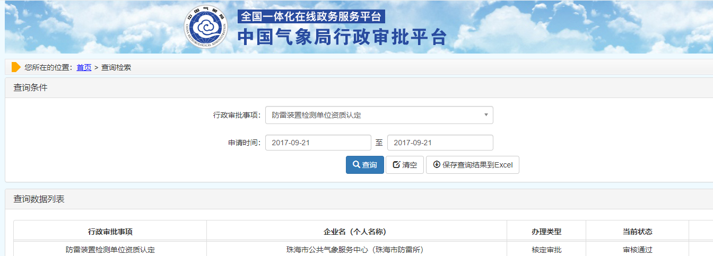Click the 查询条件 panel heading
The image size is (713, 256).
coord(30,87)
